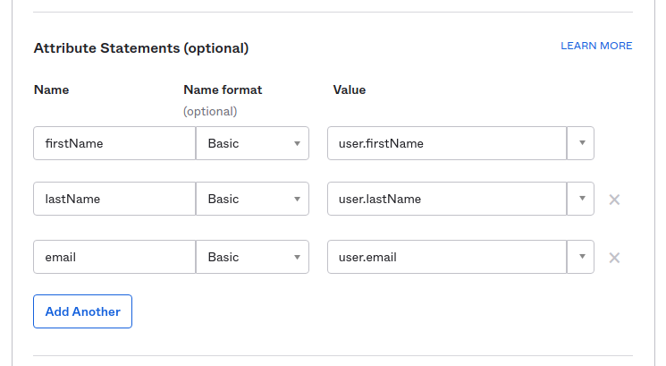666x366 pixels.
Task: Focus the email name field
Action: (114, 257)
